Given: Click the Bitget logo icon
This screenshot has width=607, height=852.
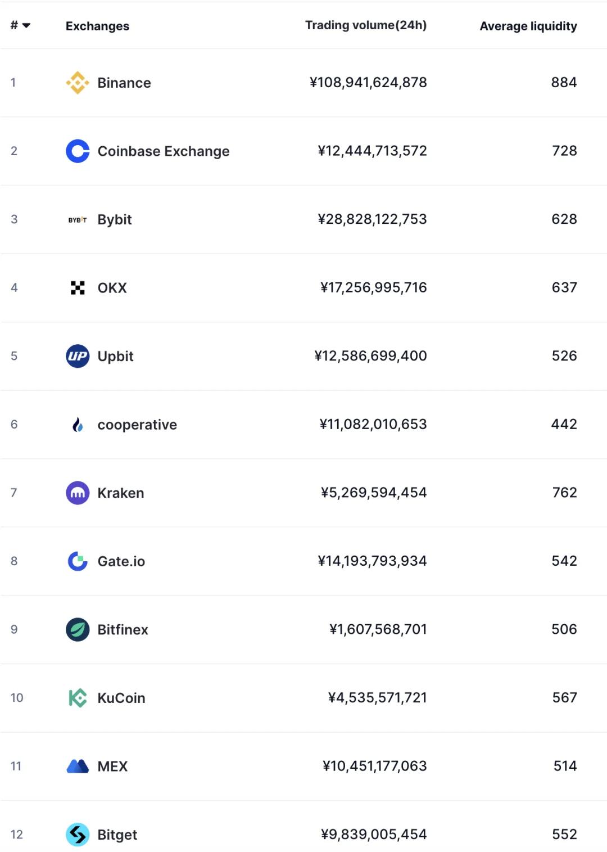Looking at the screenshot, I should click(78, 835).
